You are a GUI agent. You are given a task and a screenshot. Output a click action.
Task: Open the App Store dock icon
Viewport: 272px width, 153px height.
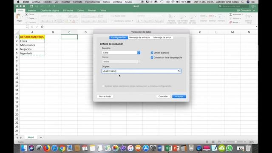(145, 148)
